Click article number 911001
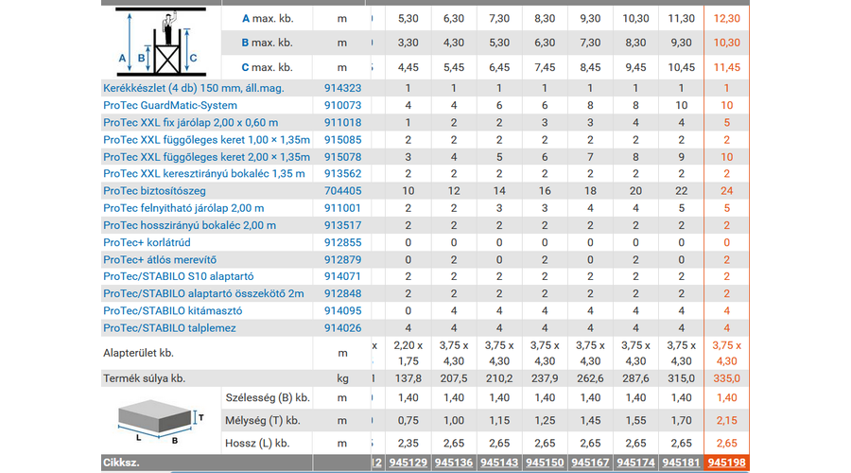851x473 pixels. point(342,208)
